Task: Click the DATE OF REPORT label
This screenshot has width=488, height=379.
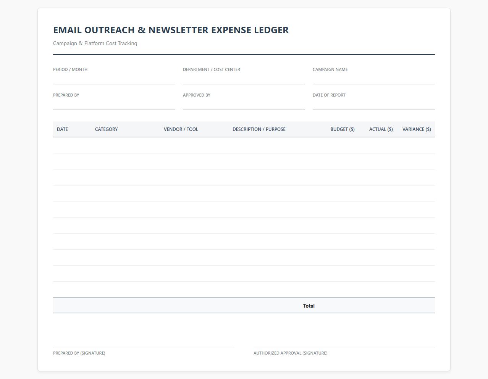Action: point(329,95)
